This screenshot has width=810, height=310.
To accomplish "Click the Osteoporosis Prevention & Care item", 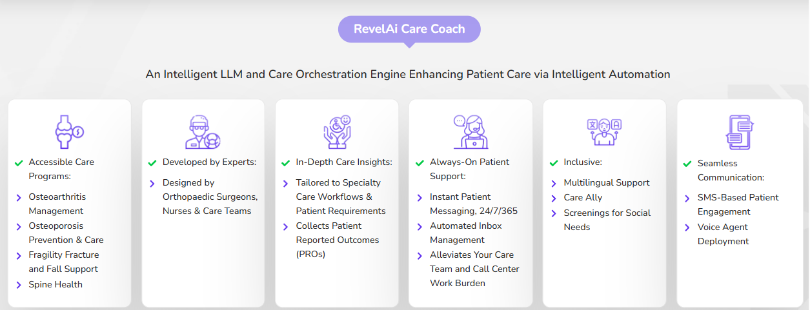I will pyautogui.click(x=66, y=233).
